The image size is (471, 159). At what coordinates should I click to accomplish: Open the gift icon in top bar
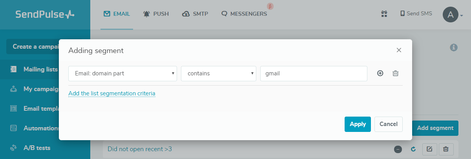click(384, 14)
